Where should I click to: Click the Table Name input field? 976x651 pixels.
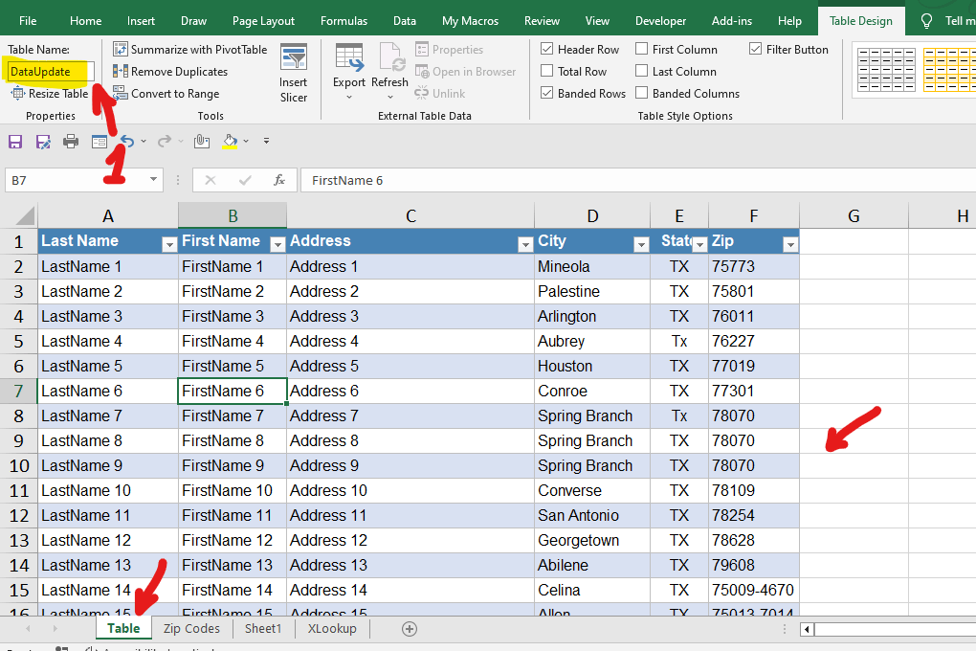[51, 72]
